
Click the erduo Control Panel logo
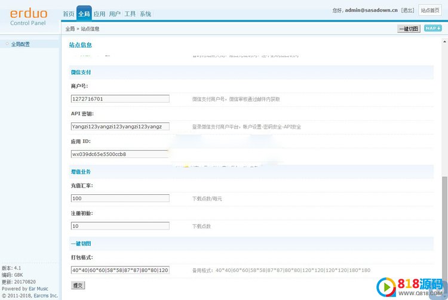[x=29, y=17]
